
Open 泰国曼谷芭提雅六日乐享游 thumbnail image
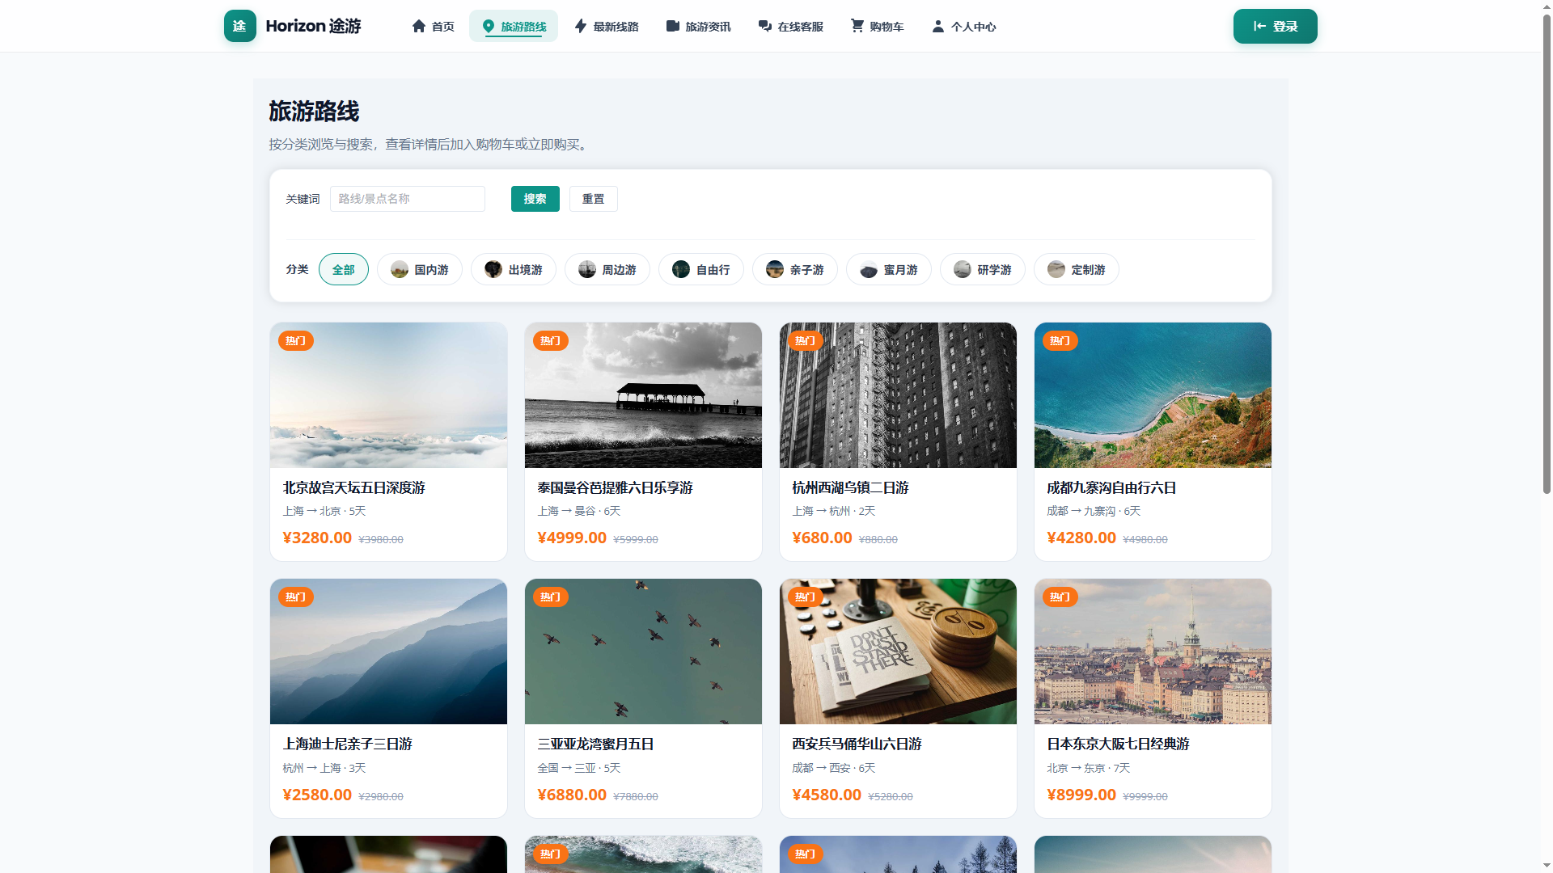click(643, 395)
